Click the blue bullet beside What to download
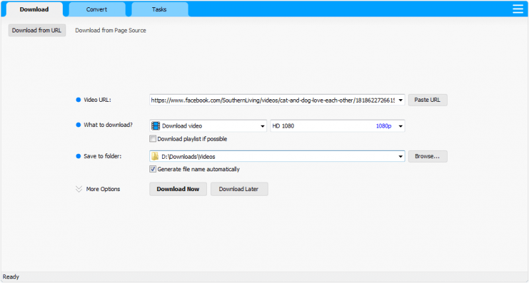Image resolution: width=529 pixels, height=283 pixels. [78, 125]
